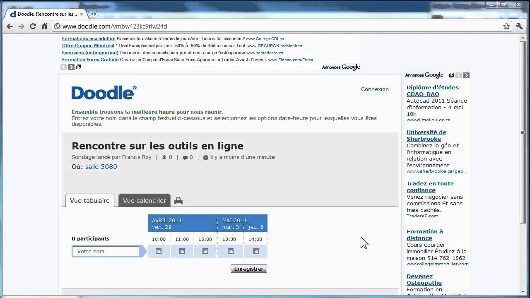Click the jeu. 5 date header
The height and width of the screenshot is (298, 530).
pos(256,227)
